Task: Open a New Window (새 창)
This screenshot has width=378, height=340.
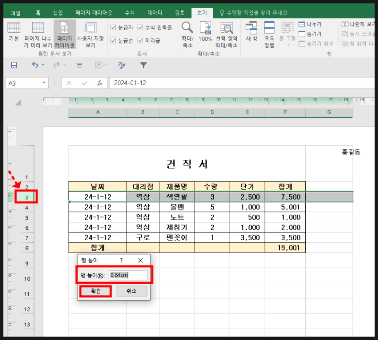Action: [251, 32]
